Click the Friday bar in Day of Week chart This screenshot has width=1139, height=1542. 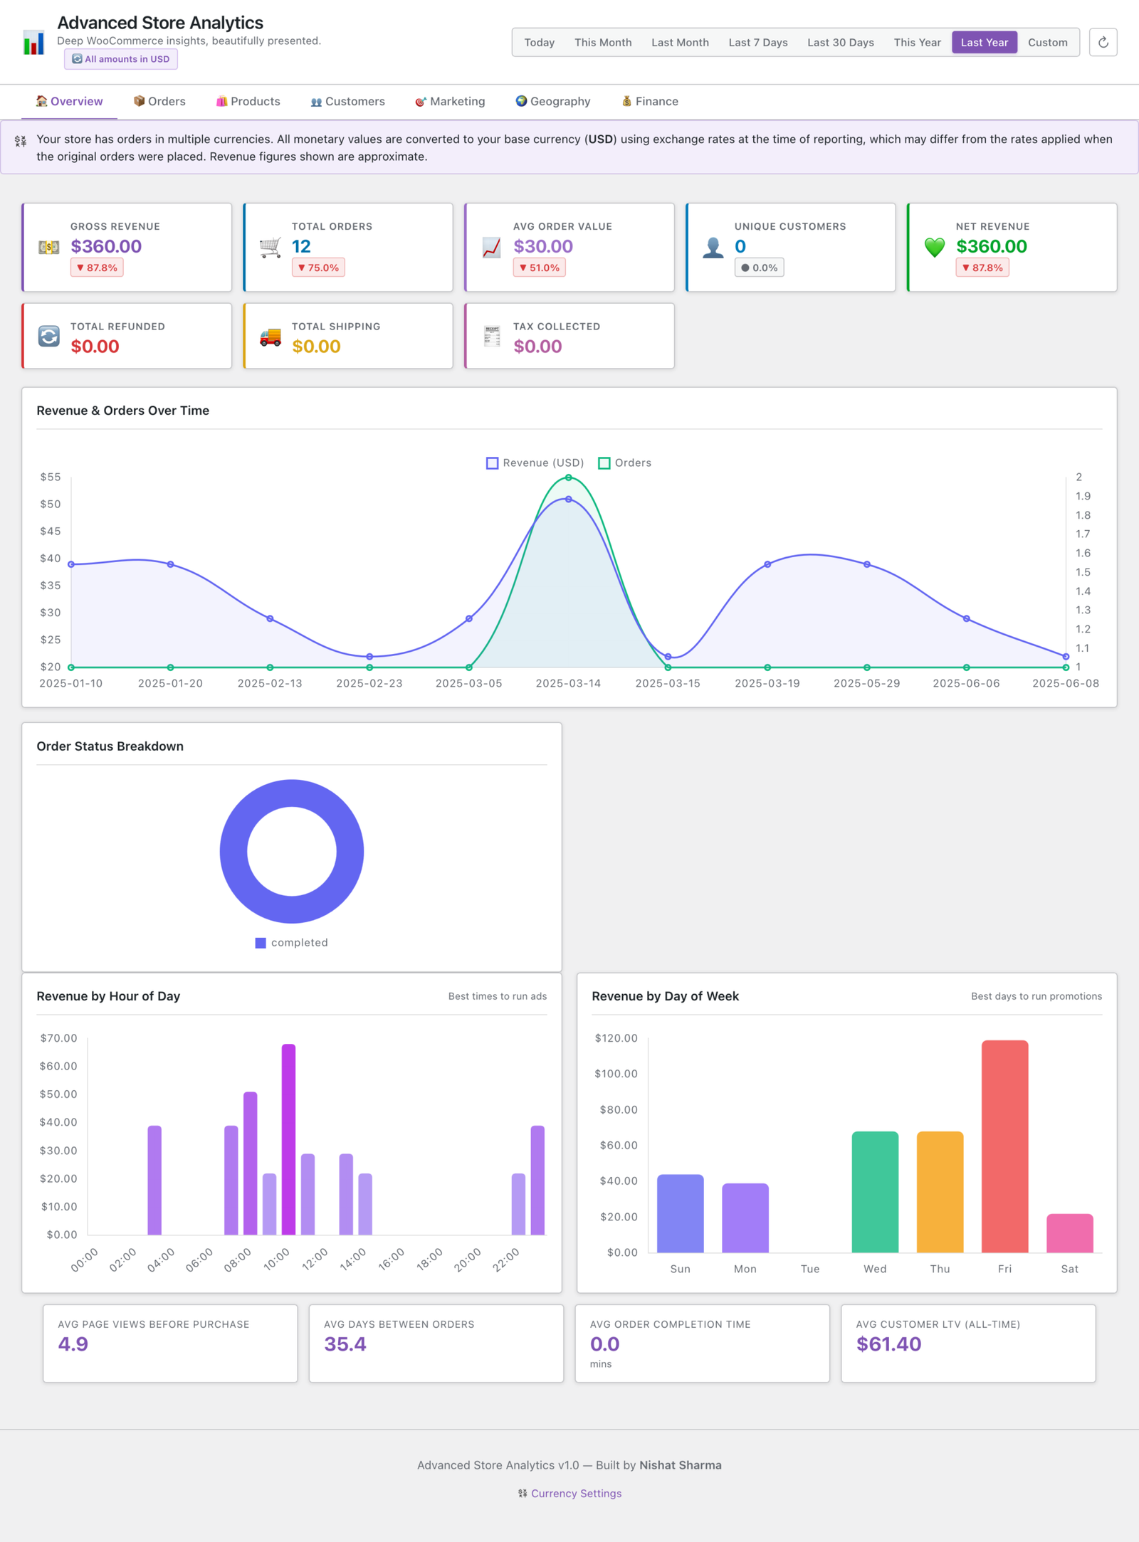1004,1146
